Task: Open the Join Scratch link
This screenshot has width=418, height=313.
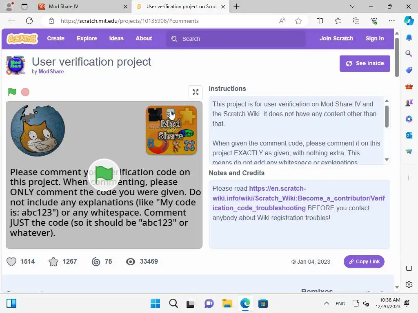Action: pyautogui.click(x=336, y=39)
